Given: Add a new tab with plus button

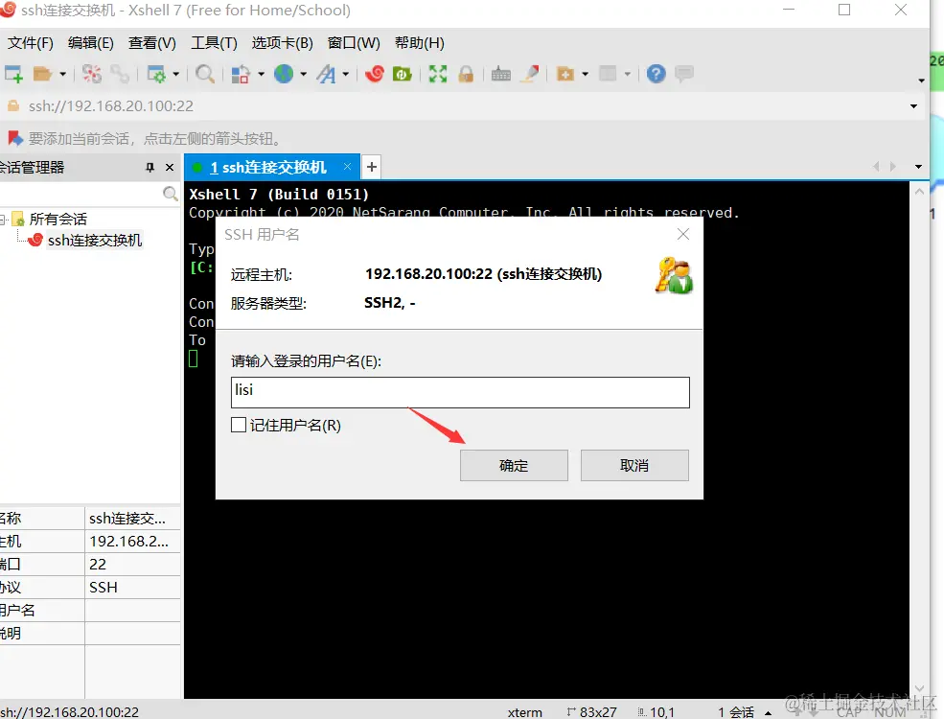Looking at the screenshot, I should [x=372, y=167].
